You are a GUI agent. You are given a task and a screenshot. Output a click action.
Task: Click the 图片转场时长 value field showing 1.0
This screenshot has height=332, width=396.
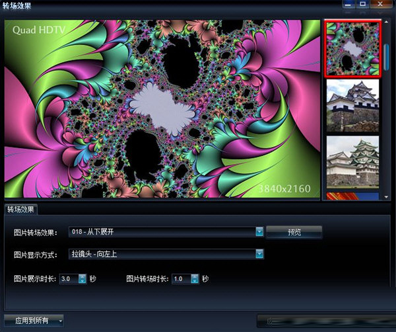tap(180, 279)
